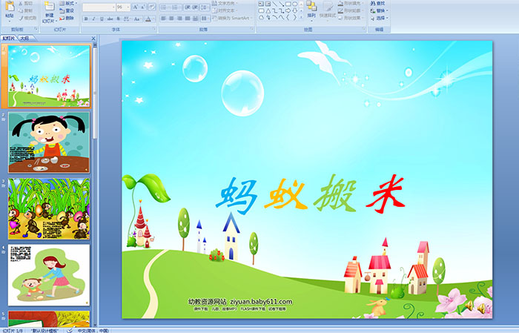Toggle Bold text formatting
This screenshot has height=333, width=519.
[x=86, y=18]
